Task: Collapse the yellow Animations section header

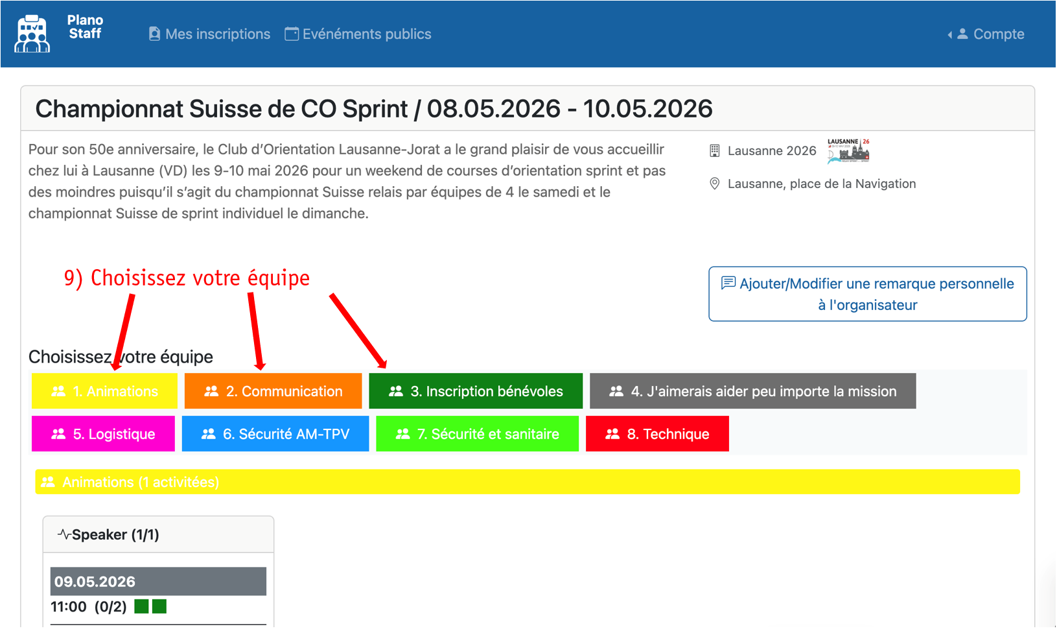Action: pos(527,482)
